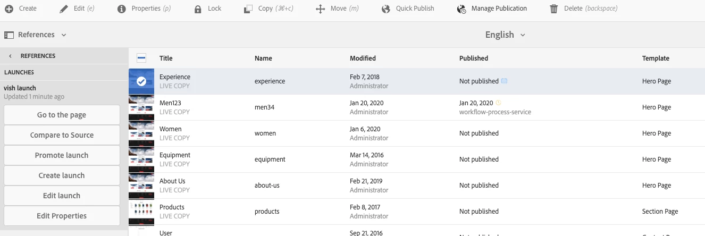Toggle the select-all checkbox in table header
The width and height of the screenshot is (705, 236).
[141, 58]
